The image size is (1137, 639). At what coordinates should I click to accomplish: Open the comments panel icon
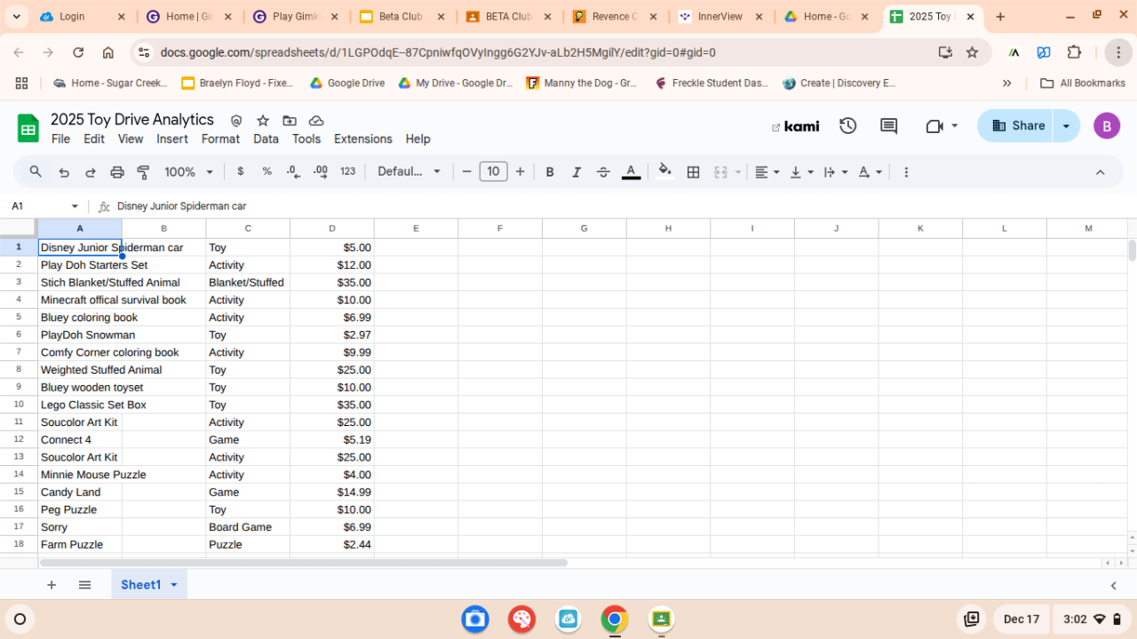pyautogui.click(x=888, y=126)
